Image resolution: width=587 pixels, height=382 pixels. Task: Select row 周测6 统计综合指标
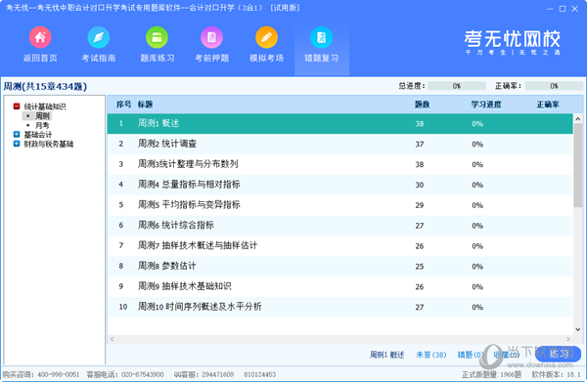(x=339, y=226)
